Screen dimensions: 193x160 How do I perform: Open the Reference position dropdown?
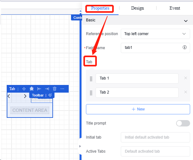click(155, 34)
